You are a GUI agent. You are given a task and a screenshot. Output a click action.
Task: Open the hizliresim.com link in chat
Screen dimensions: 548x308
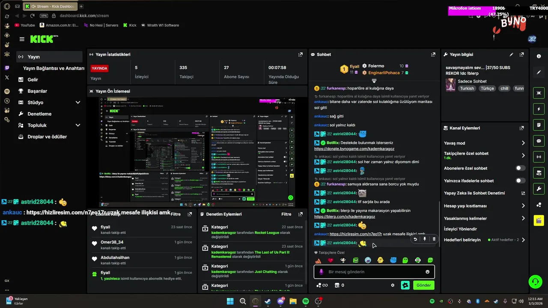click(x=355, y=234)
